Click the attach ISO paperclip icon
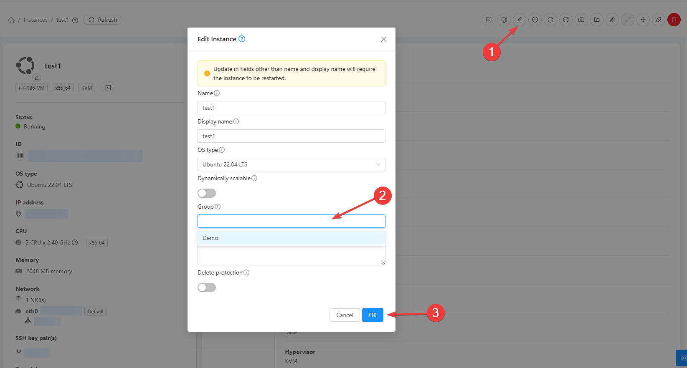687x368 pixels. click(x=612, y=20)
